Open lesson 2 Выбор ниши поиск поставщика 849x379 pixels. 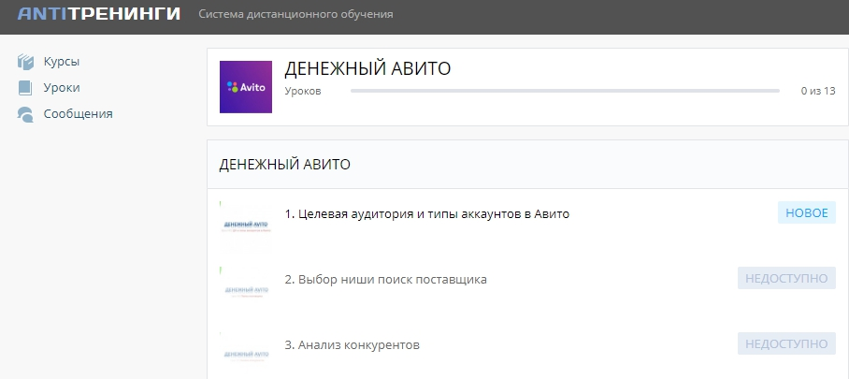click(385, 280)
